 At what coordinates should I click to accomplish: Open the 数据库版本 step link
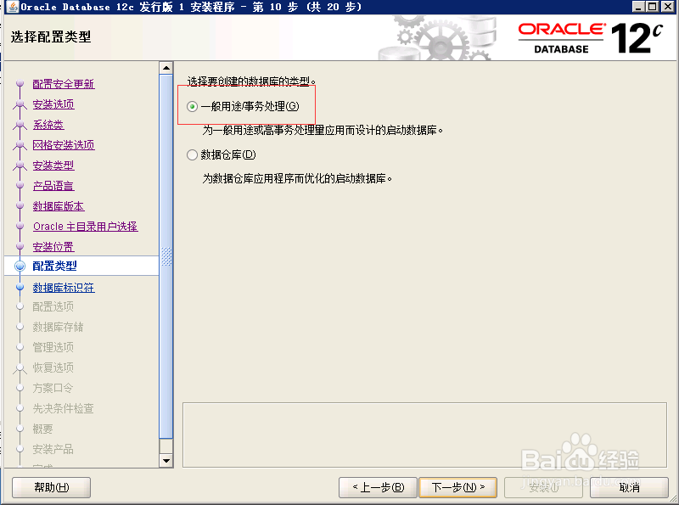tap(57, 206)
